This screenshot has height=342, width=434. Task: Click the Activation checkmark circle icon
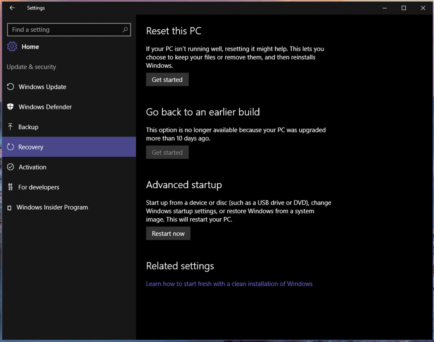[10, 167]
